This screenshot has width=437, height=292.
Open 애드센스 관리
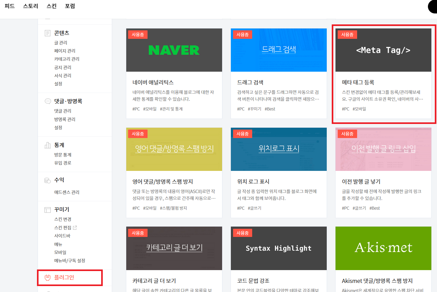tap(67, 192)
